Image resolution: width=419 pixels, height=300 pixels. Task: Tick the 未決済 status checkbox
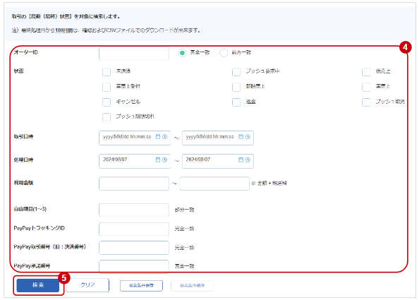(x=107, y=72)
